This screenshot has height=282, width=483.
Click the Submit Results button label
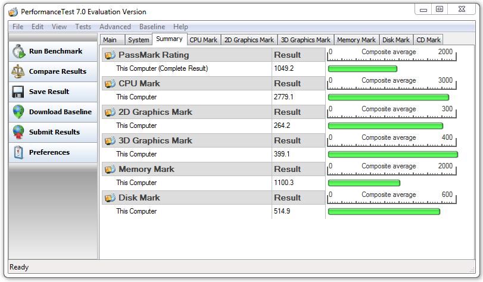point(55,132)
